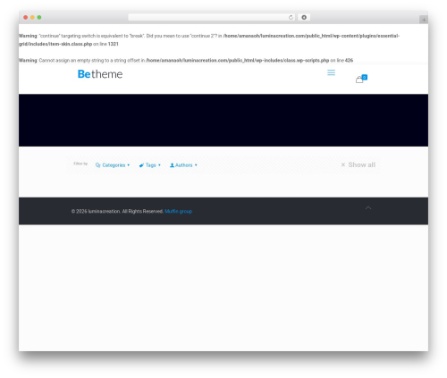The image size is (447, 378).
Task: Click the cart item count badge
Action: (365, 77)
